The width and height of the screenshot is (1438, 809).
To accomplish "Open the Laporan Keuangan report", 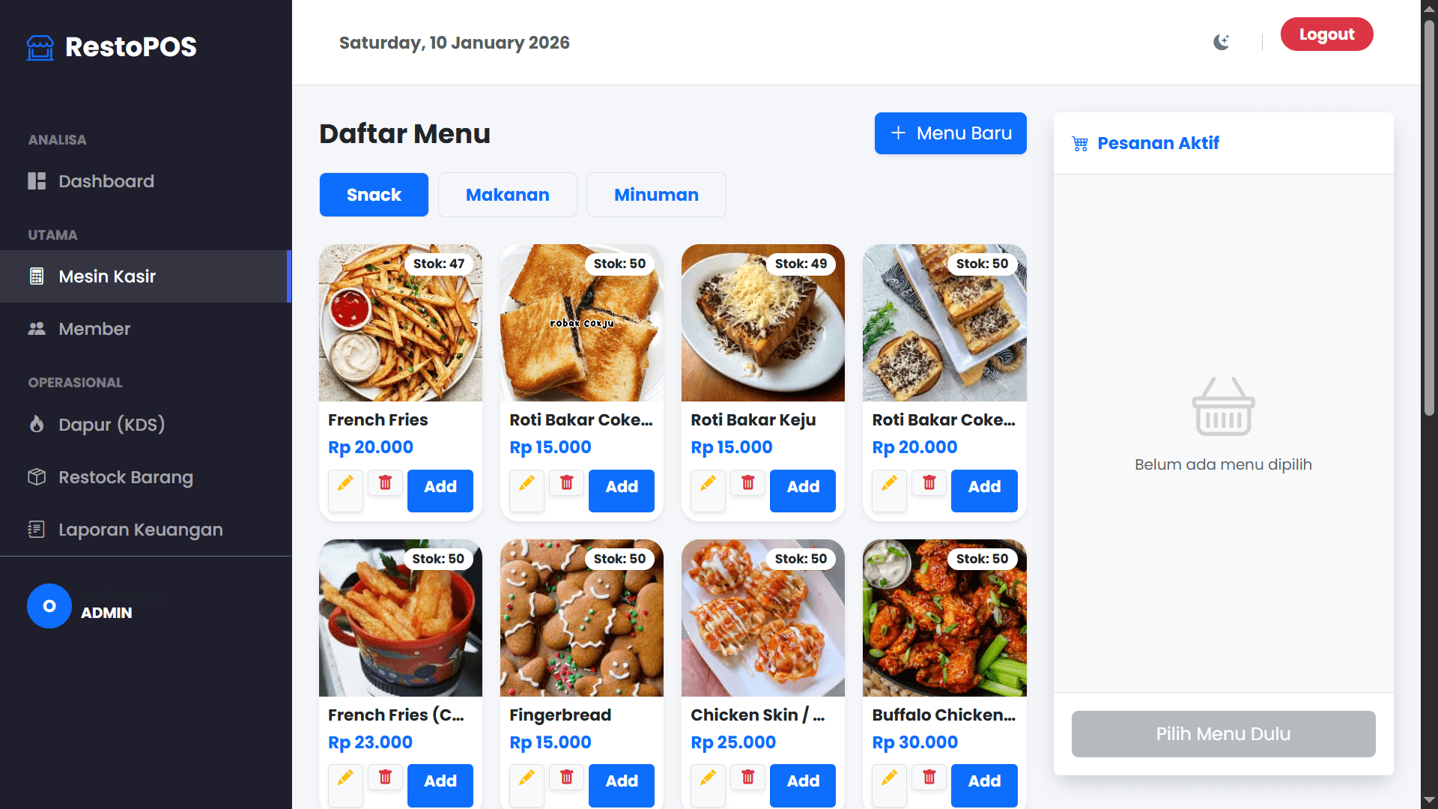I will click(x=140, y=530).
